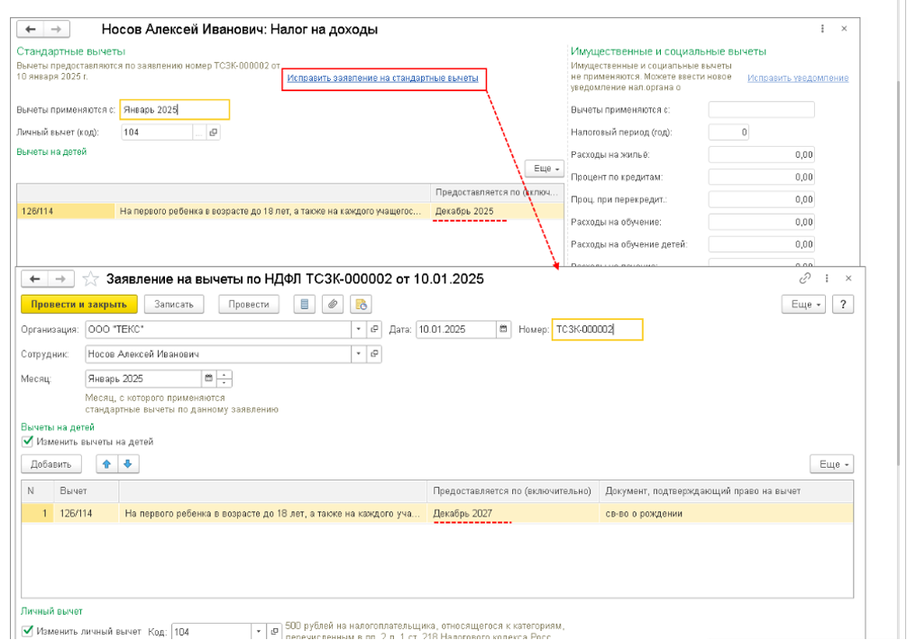This screenshot has height=640, width=907.
Task: Open attached files paperclip icon
Action: pyautogui.click(x=333, y=304)
